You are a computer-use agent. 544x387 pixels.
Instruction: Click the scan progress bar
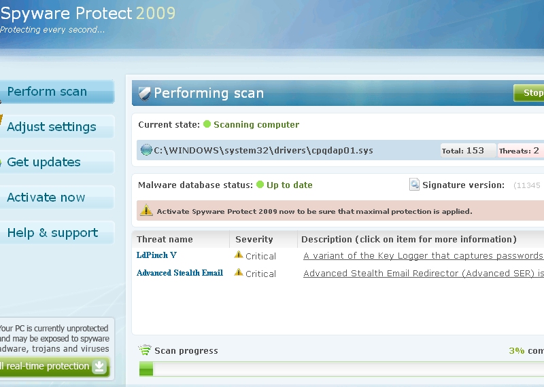pos(341,369)
